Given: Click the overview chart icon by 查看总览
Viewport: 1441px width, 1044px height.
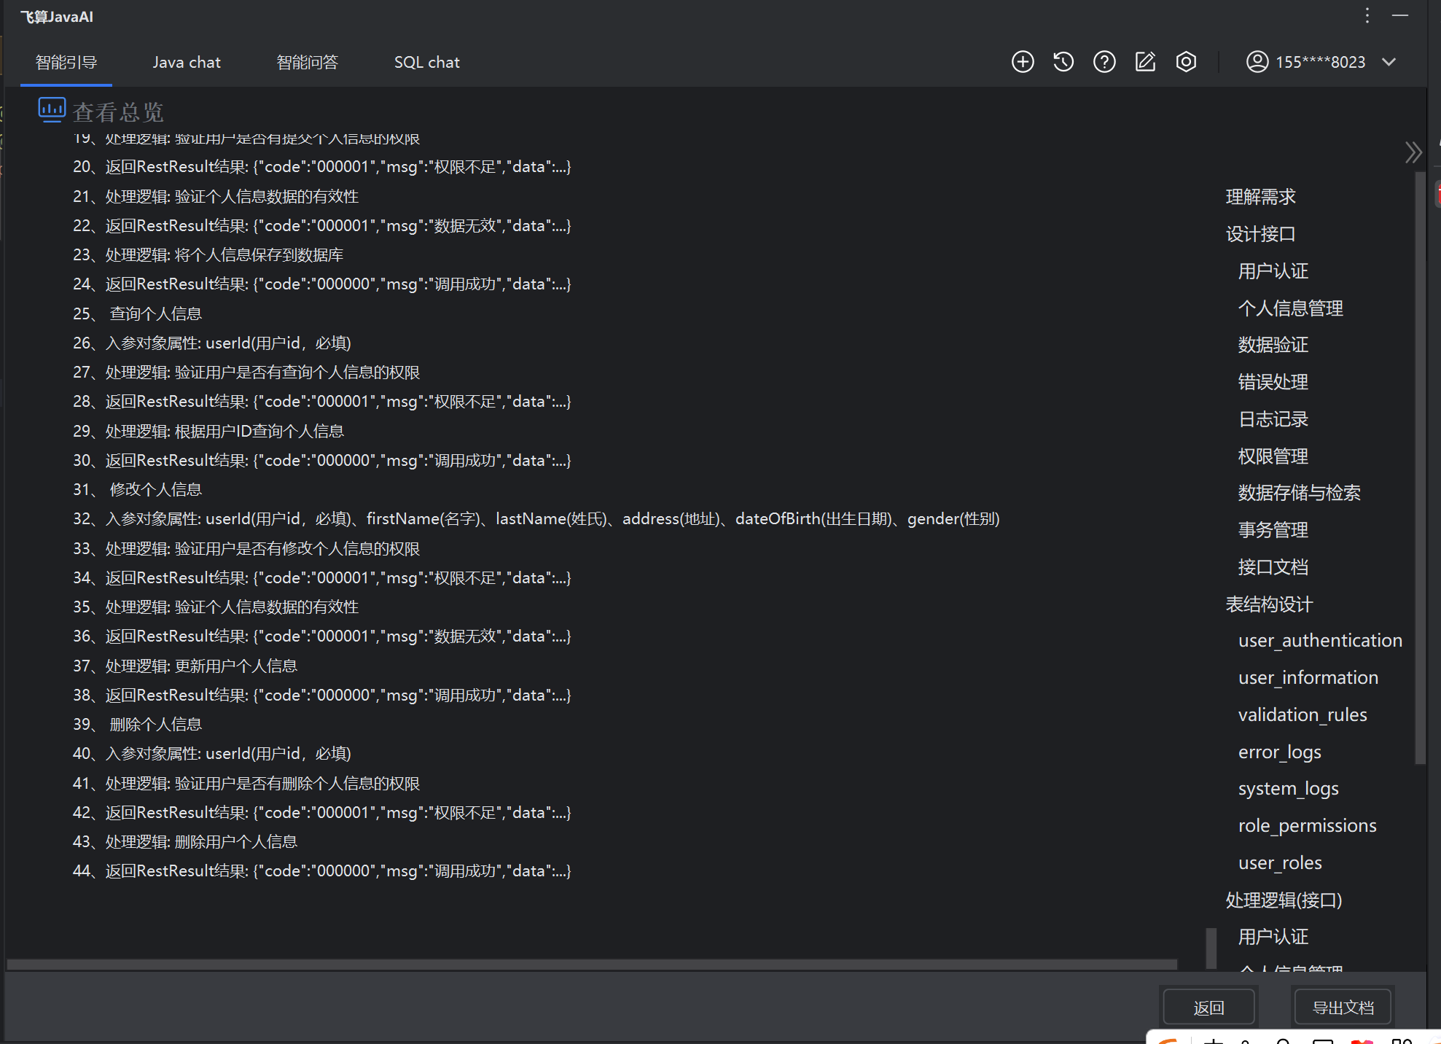Looking at the screenshot, I should pyautogui.click(x=52, y=110).
